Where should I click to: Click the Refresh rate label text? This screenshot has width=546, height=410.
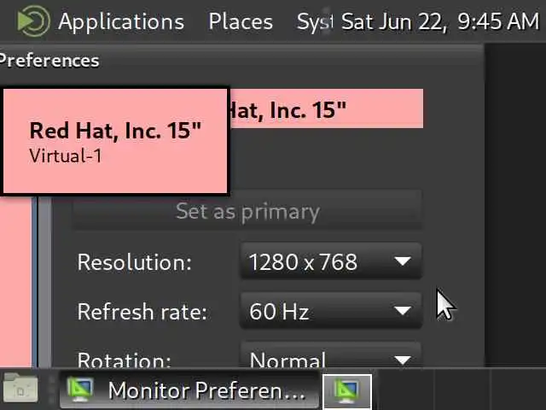(x=142, y=311)
